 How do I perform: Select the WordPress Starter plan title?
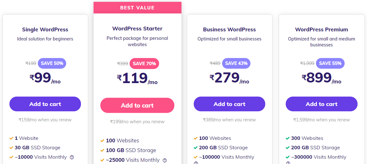(x=137, y=29)
